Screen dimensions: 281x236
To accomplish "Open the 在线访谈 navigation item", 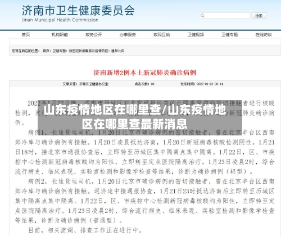I will 264,35.
